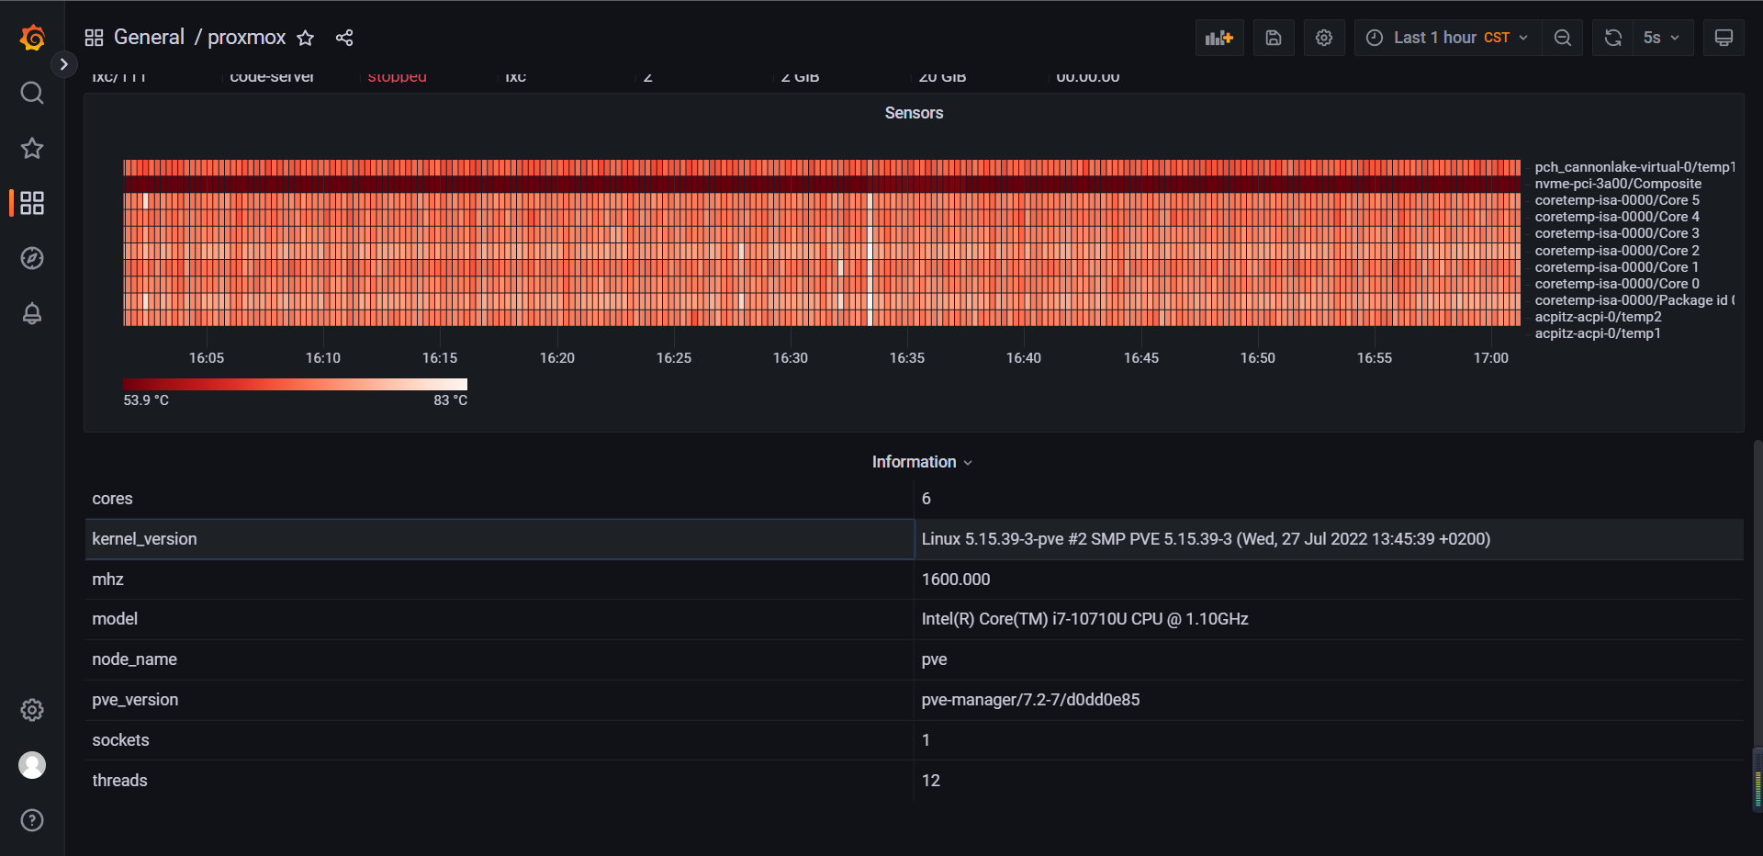Click the cores row label
Viewport: 1763px width, 856px height.
(x=112, y=499)
